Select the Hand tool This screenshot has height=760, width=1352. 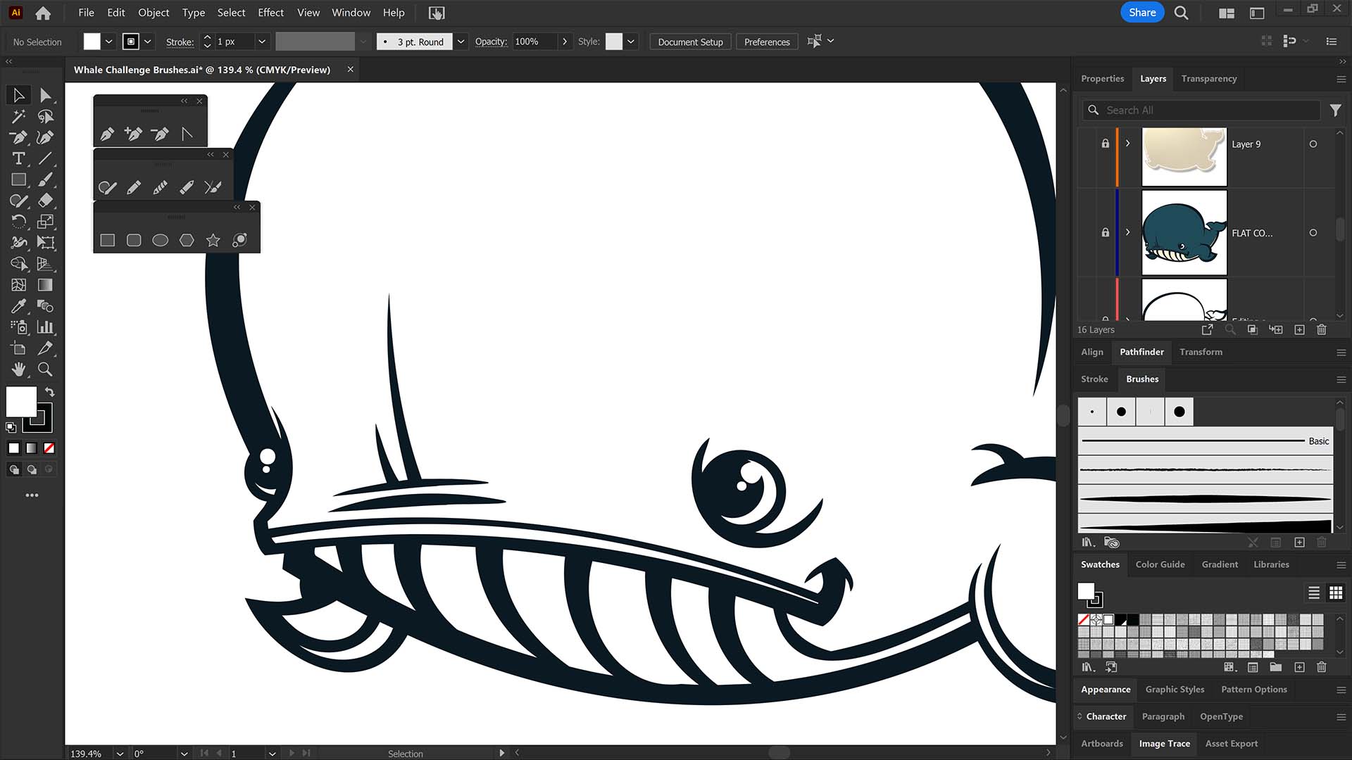point(18,369)
